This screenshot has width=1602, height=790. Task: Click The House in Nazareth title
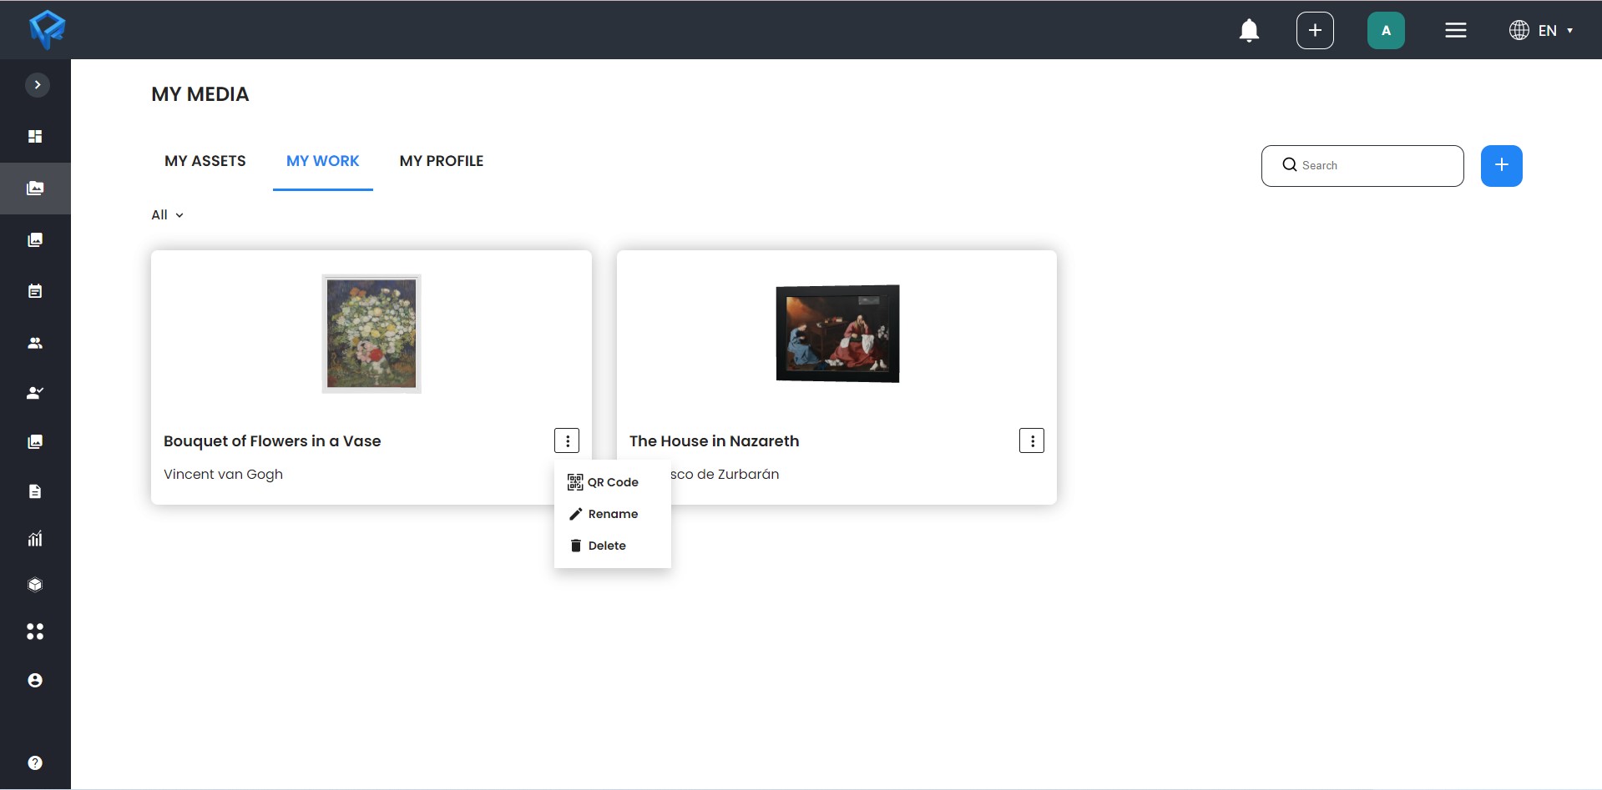714,441
